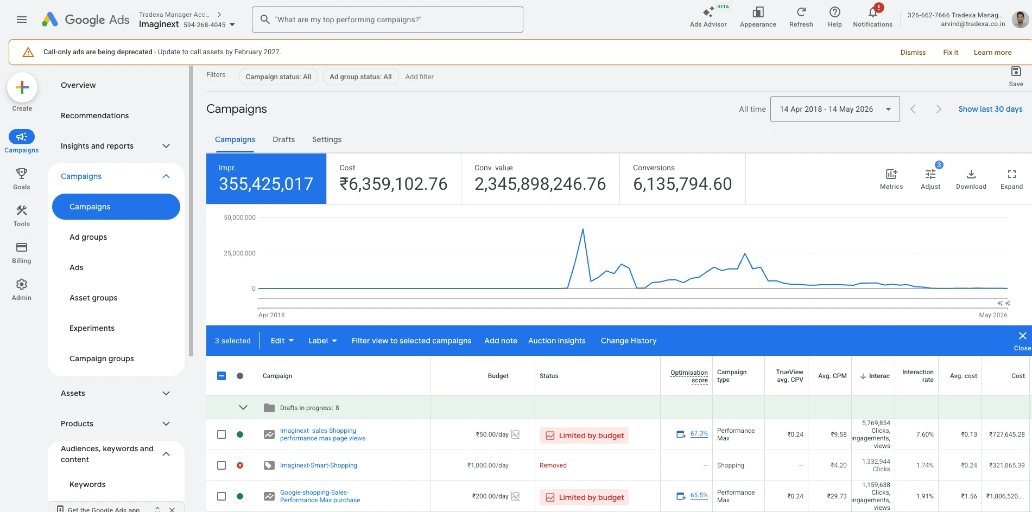Open Ads Advisor beta
This screenshot has width=1032, height=512.
708,16
